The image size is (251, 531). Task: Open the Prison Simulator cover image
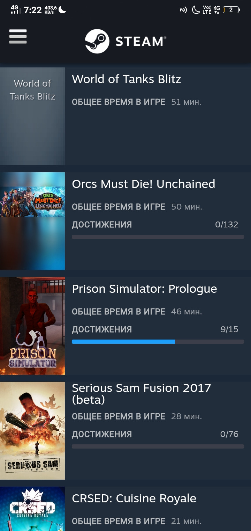point(32,326)
